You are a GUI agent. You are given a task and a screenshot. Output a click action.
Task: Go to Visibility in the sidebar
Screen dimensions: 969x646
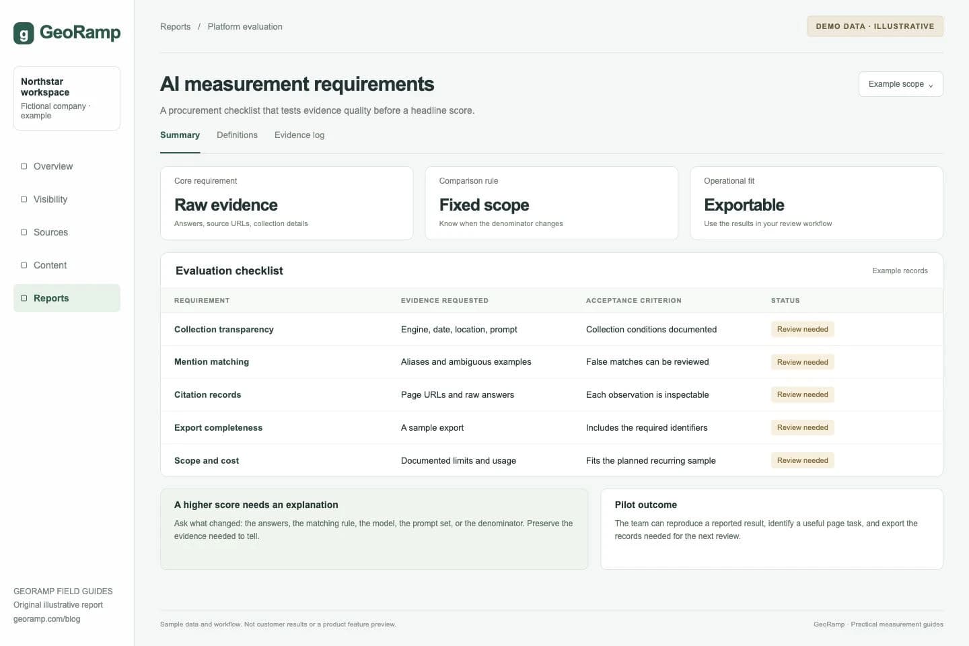[67, 199]
